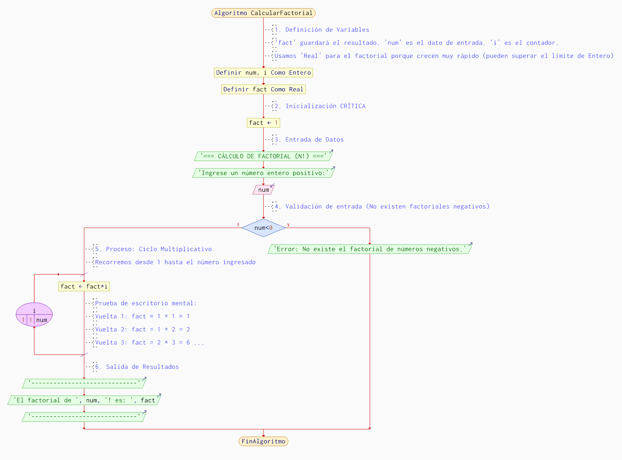The image size is (622, 460).
Task: Click the Algoritmo CalcularFactorial start node
Action: click(263, 13)
